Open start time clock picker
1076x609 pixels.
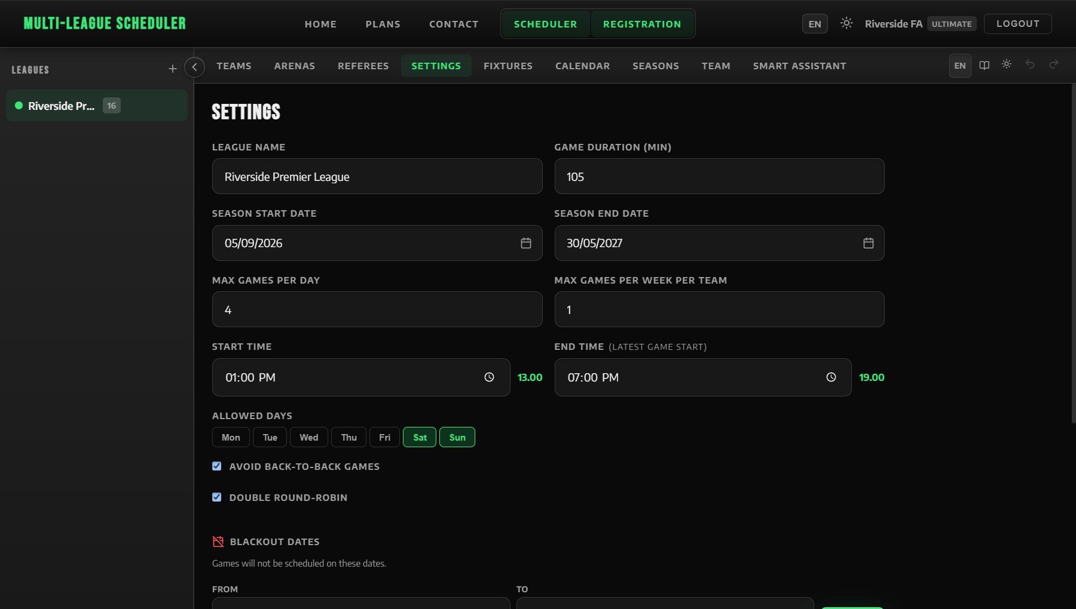tap(489, 377)
